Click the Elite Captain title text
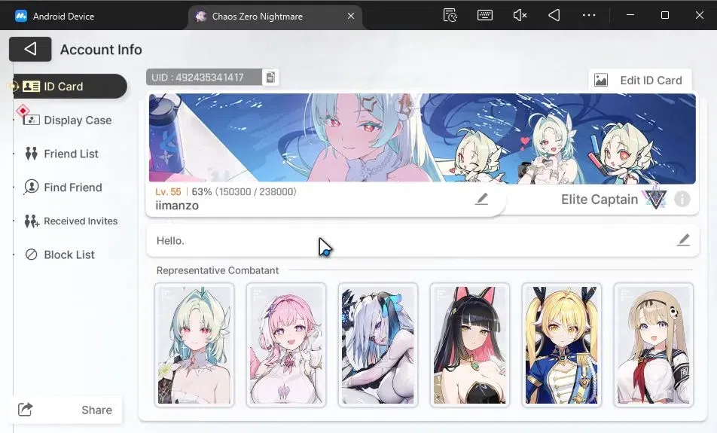The width and height of the screenshot is (717, 433). point(599,200)
